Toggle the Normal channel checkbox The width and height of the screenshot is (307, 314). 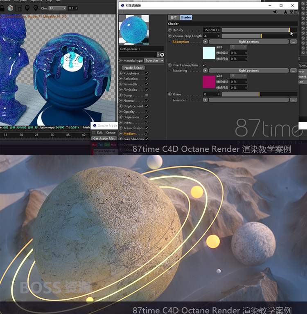(x=147, y=101)
